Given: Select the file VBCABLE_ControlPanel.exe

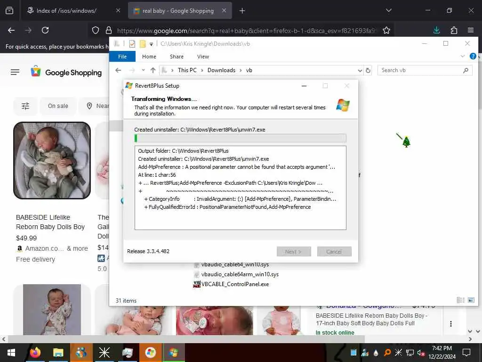Looking at the screenshot, I should (231, 284).
